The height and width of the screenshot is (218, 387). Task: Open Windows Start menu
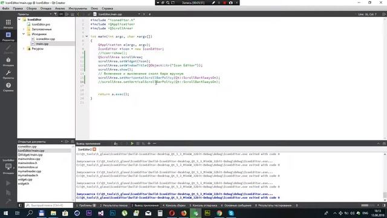[5, 213]
